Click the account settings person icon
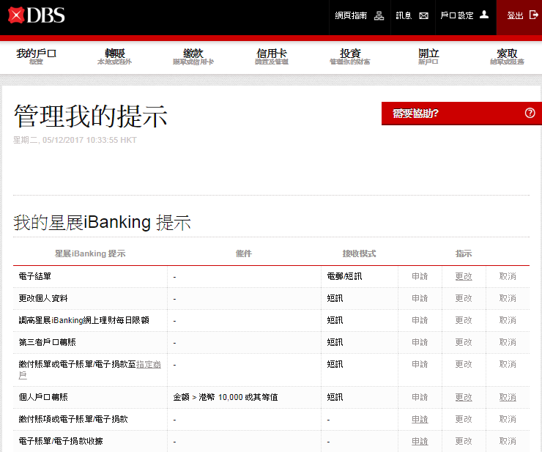 (483, 15)
